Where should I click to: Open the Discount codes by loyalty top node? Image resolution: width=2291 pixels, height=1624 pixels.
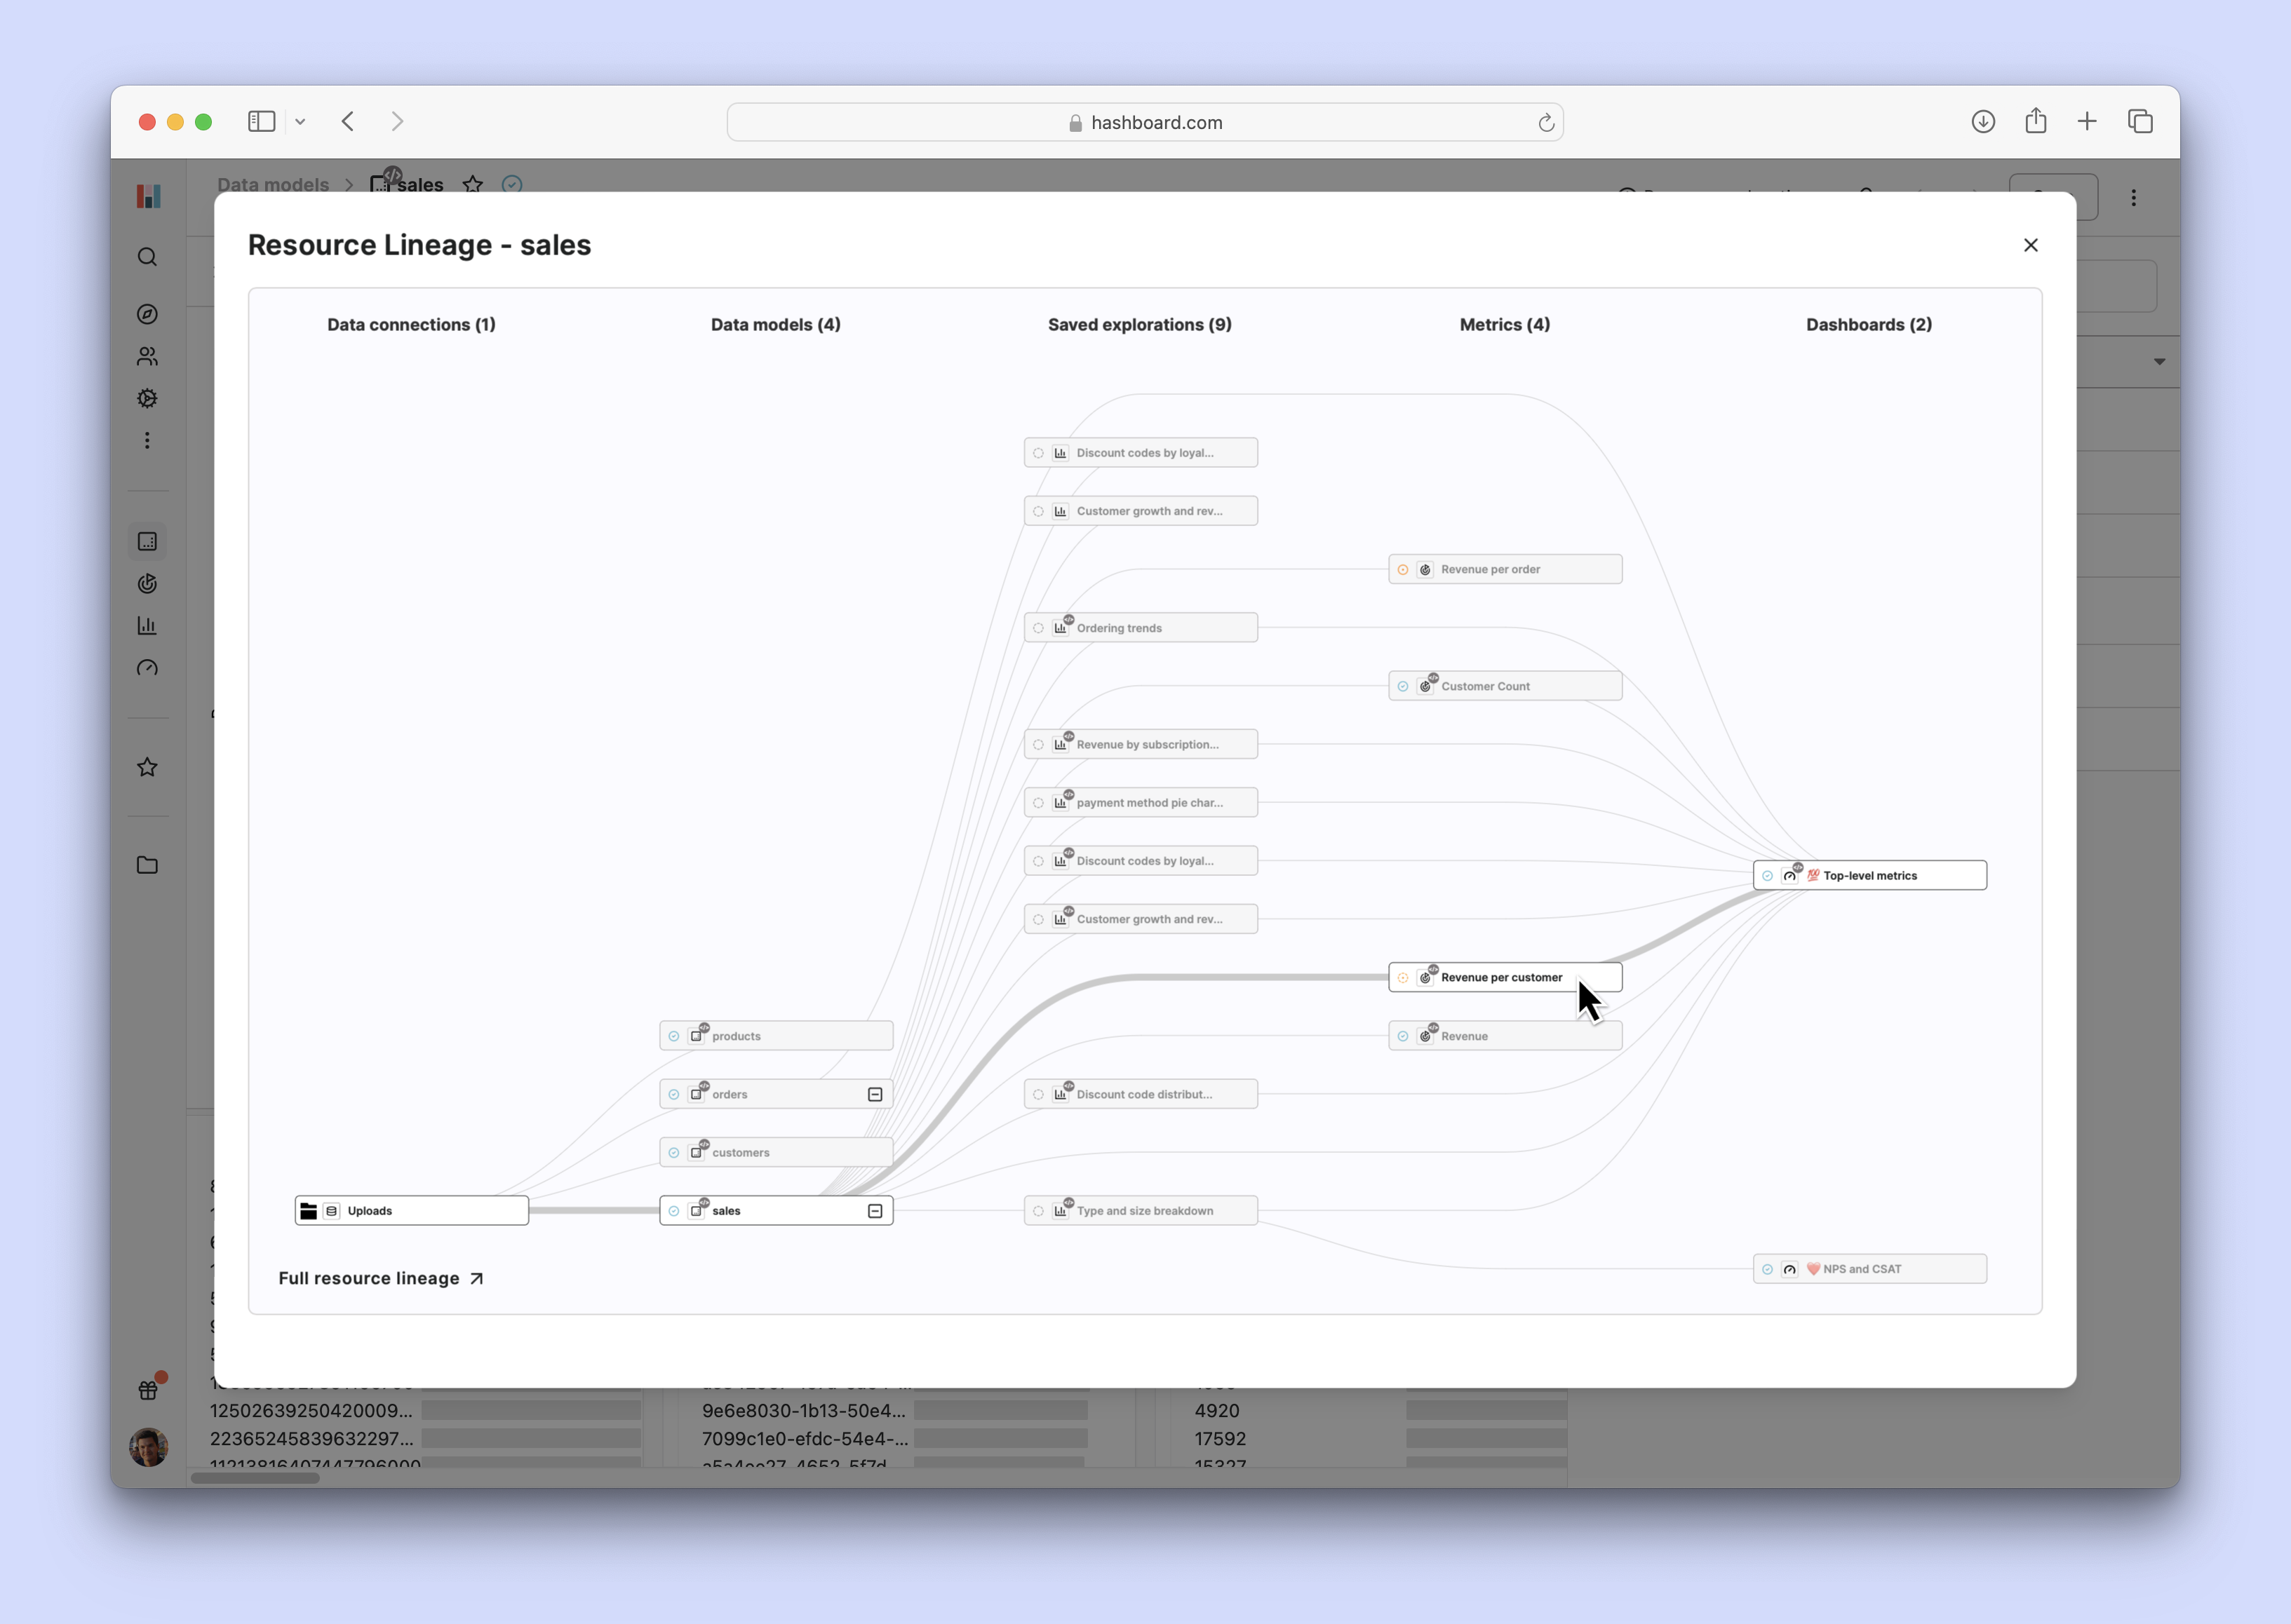1141,453
